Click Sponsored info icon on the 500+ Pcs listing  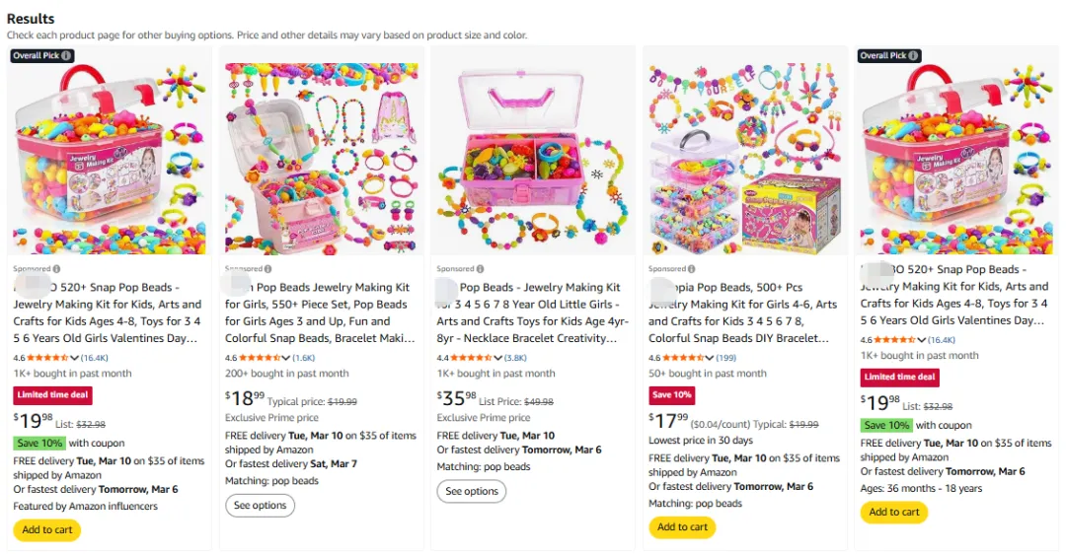tap(691, 269)
